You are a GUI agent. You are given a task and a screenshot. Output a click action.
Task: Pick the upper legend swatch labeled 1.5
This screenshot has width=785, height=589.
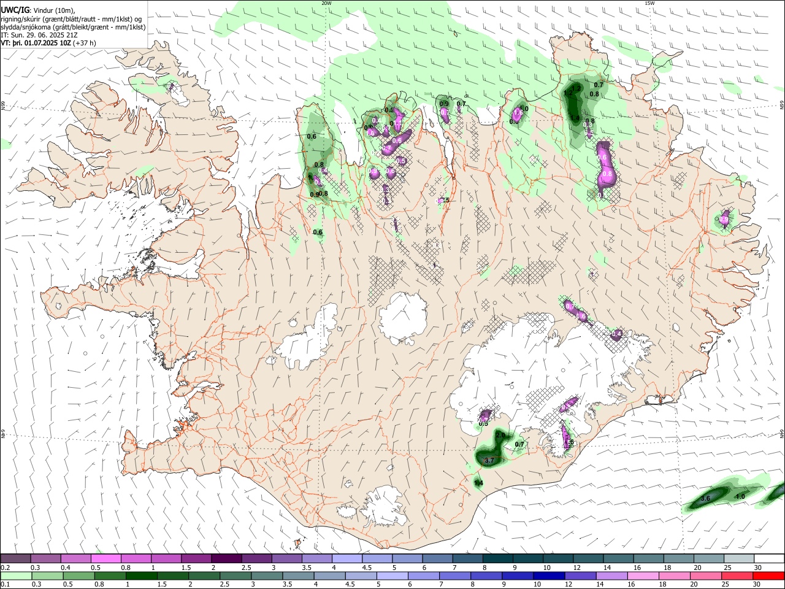(196, 558)
